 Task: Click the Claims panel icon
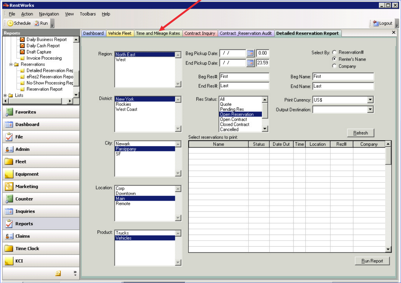click(9, 236)
